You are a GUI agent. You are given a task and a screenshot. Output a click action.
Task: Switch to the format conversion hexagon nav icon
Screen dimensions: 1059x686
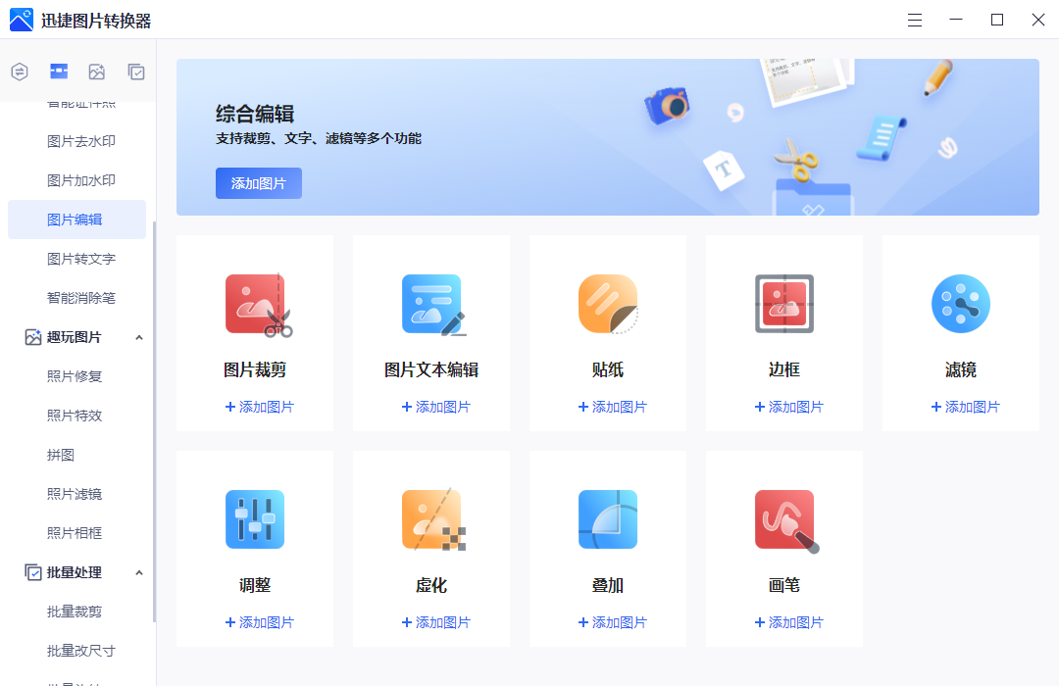click(20, 72)
